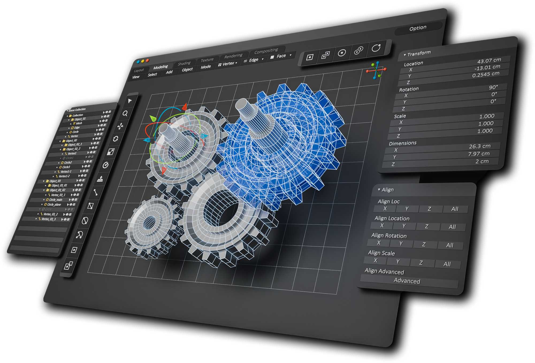Click the magnifier zoom tool
This screenshot has width=535, height=363.
[x=125, y=113]
